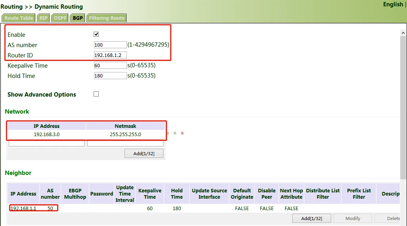
Task: Click neighbor AS number value 50
Action: (x=50, y=209)
